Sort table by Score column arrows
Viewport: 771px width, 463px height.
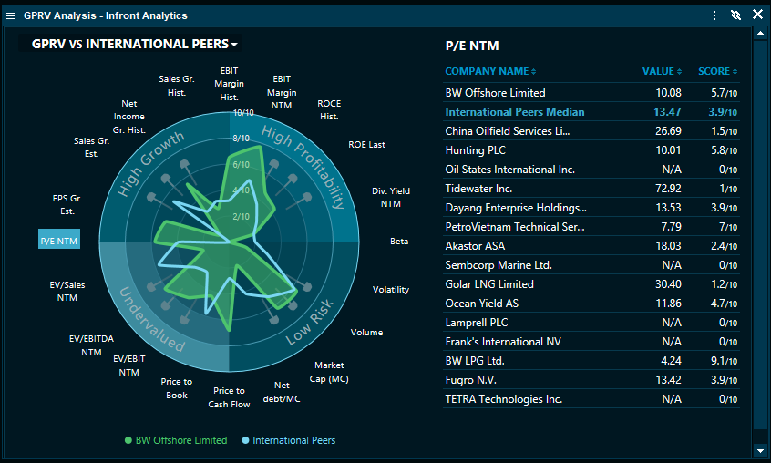pyautogui.click(x=735, y=72)
